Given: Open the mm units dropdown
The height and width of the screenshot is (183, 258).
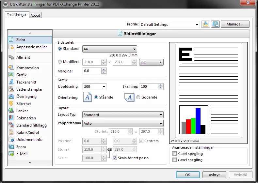Looking at the screenshot, I should (151, 62).
